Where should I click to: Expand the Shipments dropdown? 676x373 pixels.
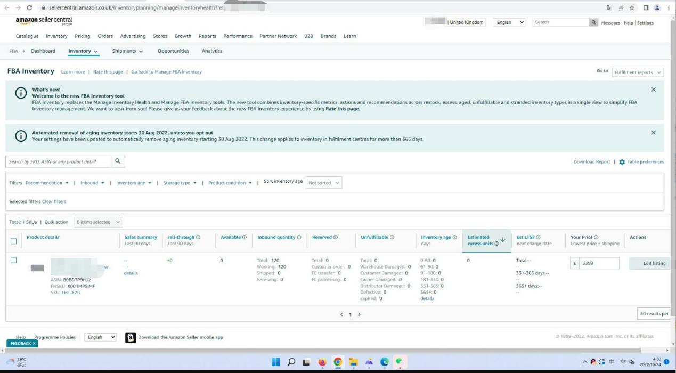(127, 51)
